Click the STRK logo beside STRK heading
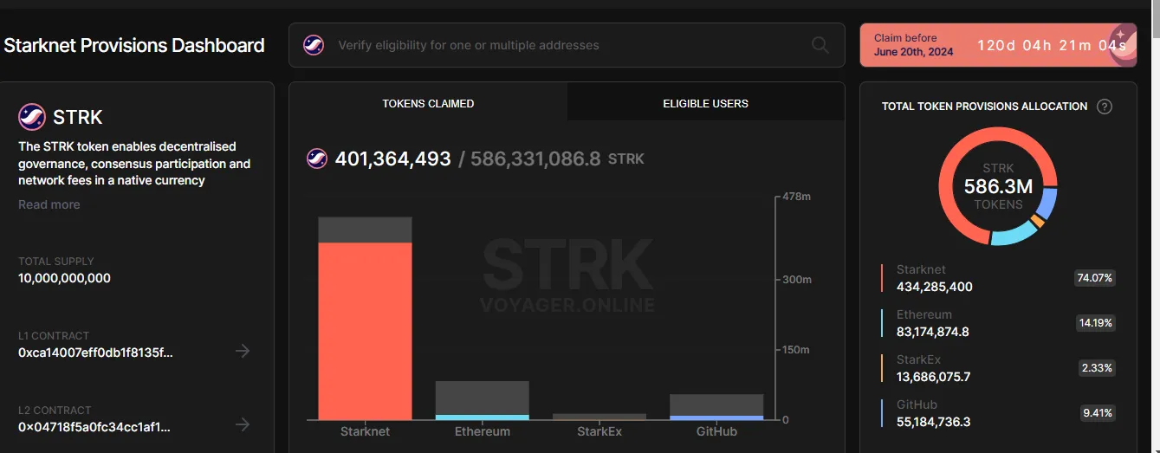Screen dimensions: 1160x453 point(32,117)
